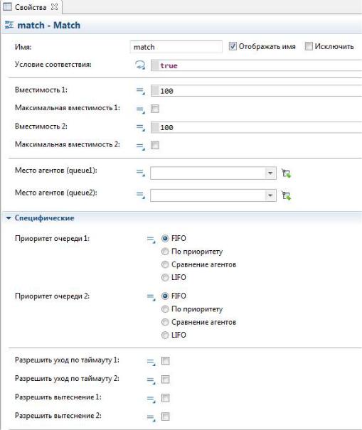This screenshot has height=430, width=362.
Task: Click the pick-from-diagram icon for queue2 location
Action: 286,195
